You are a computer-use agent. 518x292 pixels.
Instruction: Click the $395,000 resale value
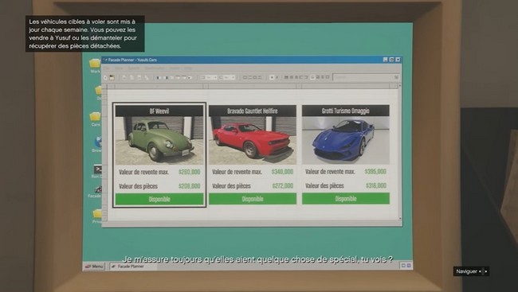coord(375,171)
